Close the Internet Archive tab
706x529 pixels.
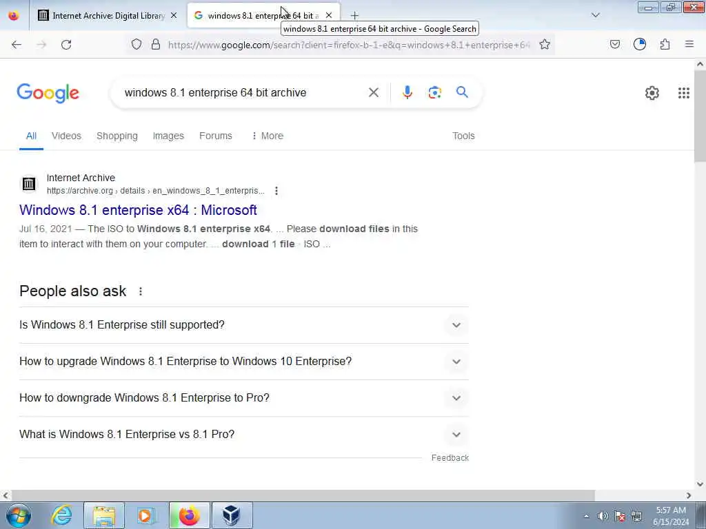[x=174, y=16]
